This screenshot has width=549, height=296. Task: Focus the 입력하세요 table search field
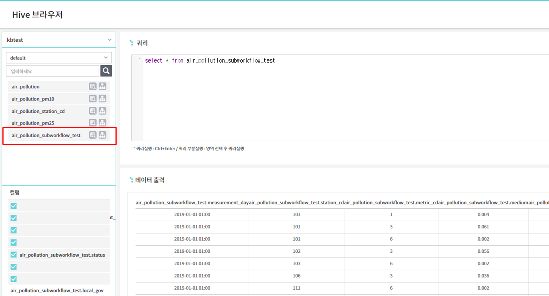53,71
